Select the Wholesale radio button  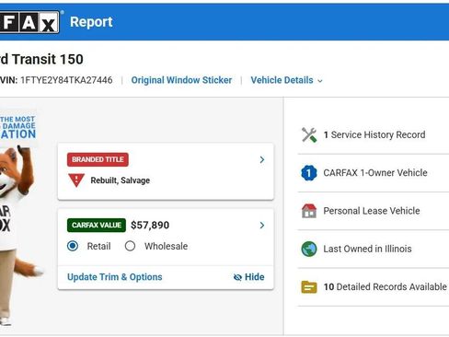[x=130, y=246]
